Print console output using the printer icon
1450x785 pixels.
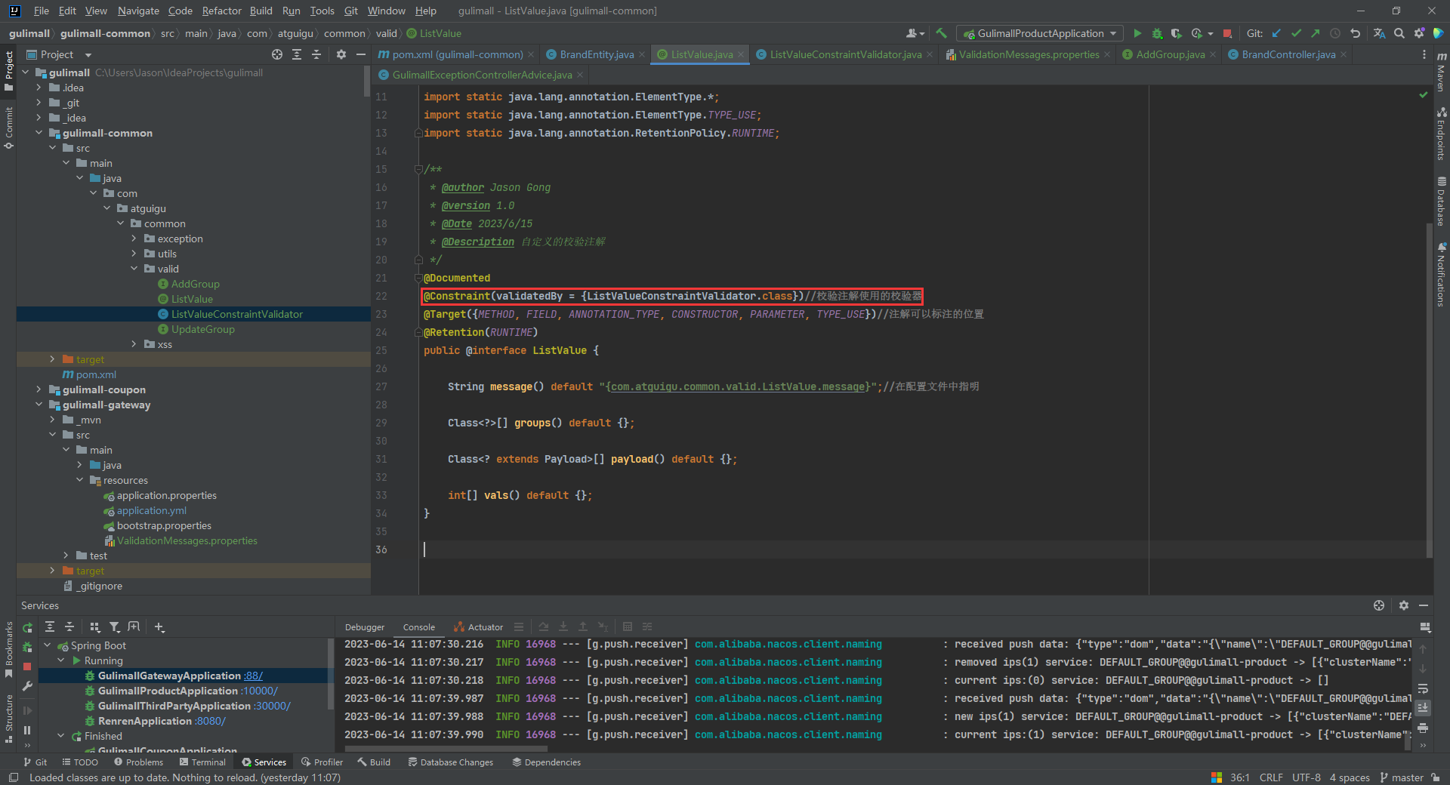(1423, 728)
